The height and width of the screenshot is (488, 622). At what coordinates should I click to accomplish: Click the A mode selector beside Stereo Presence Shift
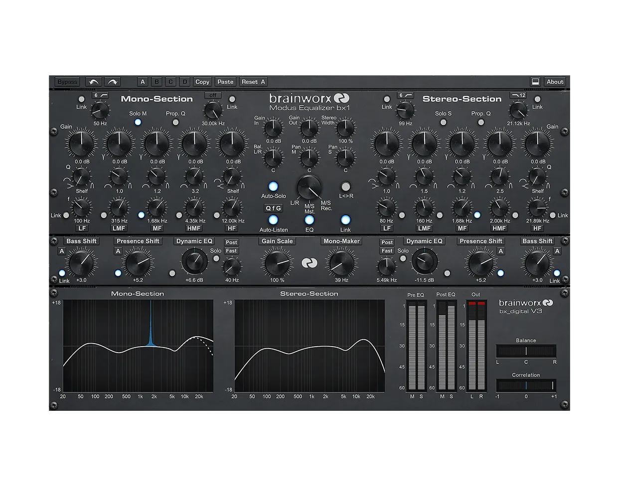pyautogui.click(x=500, y=251)
